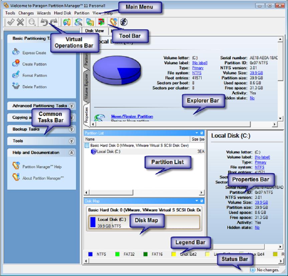Open About Partition Manager icon
Image resolution: width=288 pixels, height=276 pixels.
[16, 177]
